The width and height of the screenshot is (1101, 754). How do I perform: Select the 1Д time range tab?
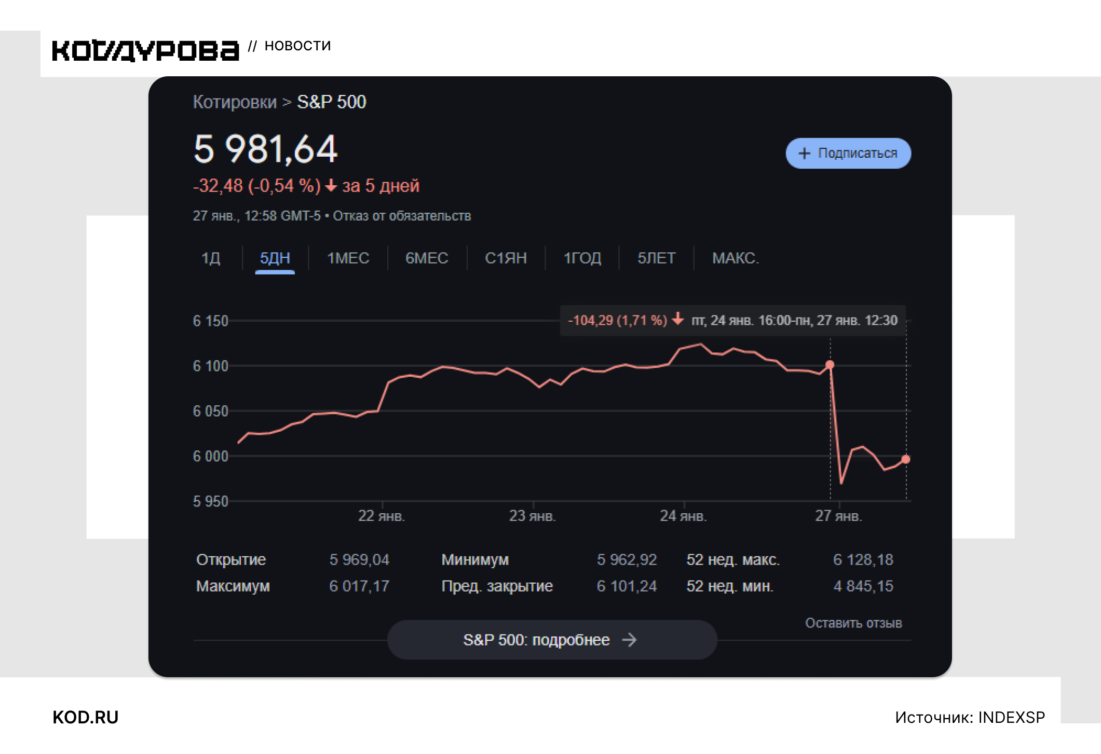point(211,258)
